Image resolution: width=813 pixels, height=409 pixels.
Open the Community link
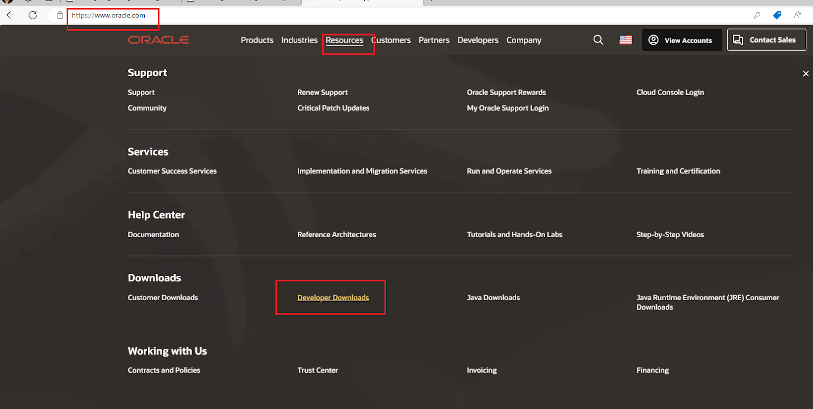pyautogui.click(x=147, y=108)
